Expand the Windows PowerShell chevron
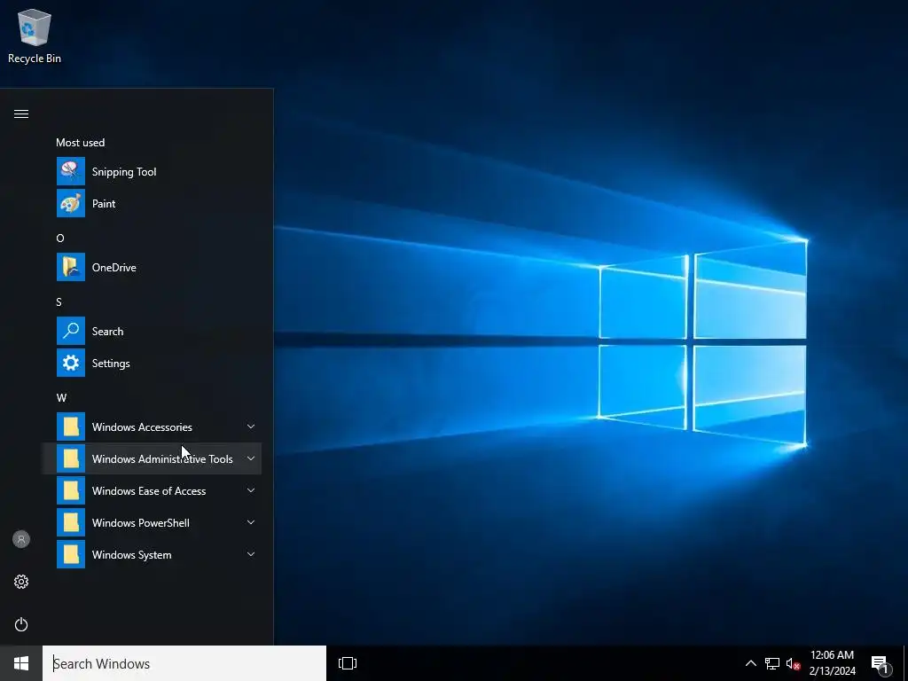908x681 pixels. [251, 522]
